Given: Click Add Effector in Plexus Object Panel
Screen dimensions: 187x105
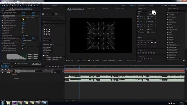Looking at the screenshot, I should 47,49.
